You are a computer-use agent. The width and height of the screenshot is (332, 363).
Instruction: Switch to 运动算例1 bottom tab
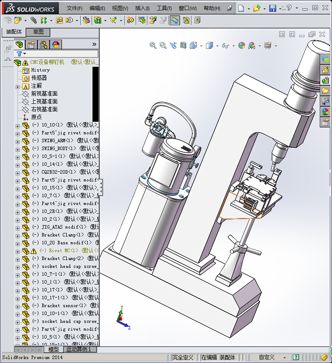pyautogui.click(x=80, y=349)
